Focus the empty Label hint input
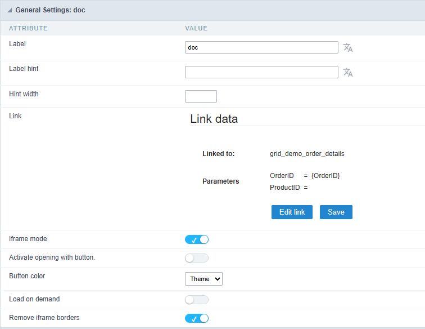 pyautogui.click(x=261, y=72)
